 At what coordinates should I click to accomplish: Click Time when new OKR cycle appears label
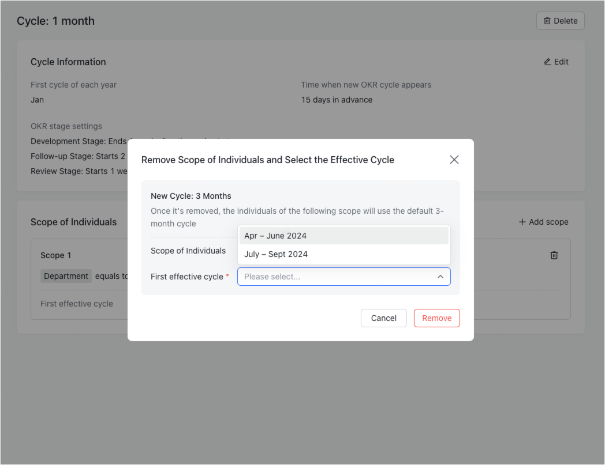(366, 85)
